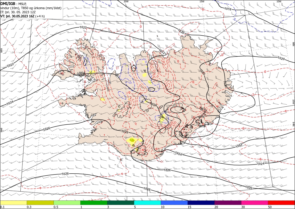Click the legend value '3'
The image size is (295, 209).
[108, 207]
